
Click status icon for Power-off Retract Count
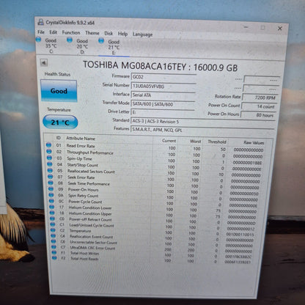53,218
